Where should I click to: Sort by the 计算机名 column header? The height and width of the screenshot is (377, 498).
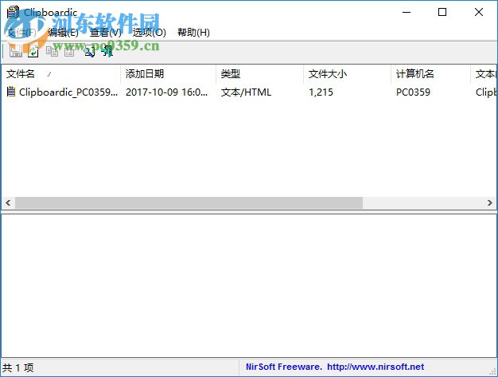430,74
